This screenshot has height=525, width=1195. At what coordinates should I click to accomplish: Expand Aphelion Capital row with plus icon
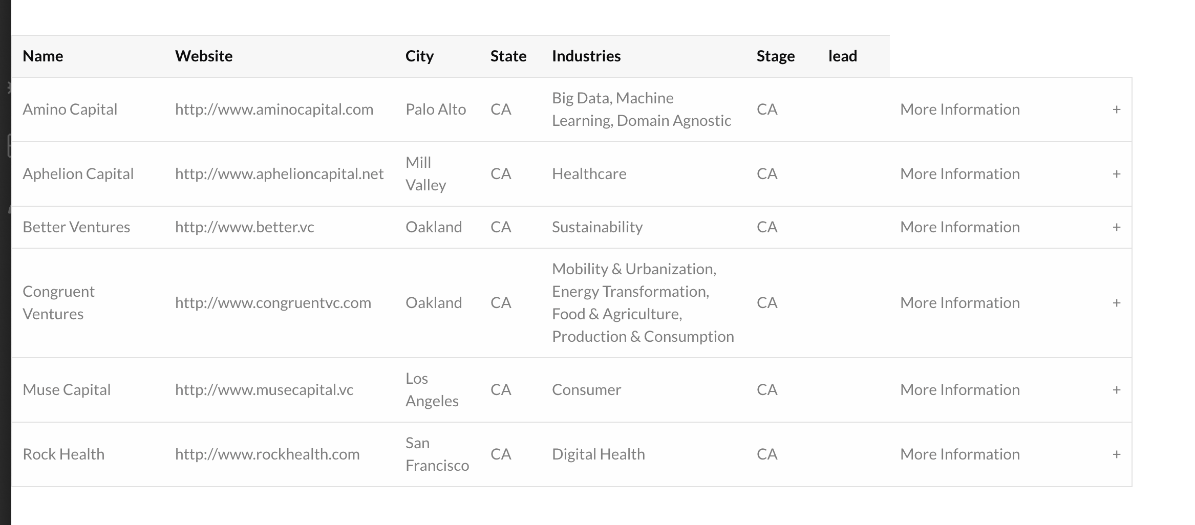1116,174
